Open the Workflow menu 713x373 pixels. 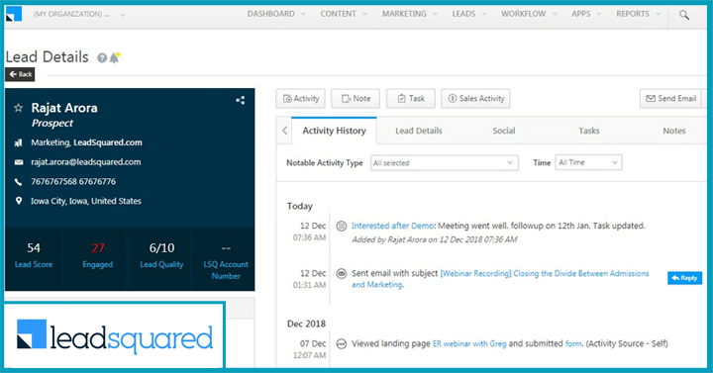529,14
